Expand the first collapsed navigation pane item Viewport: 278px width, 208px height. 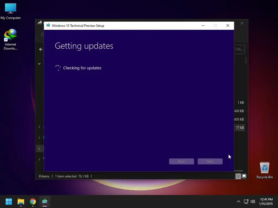[39, 127]
